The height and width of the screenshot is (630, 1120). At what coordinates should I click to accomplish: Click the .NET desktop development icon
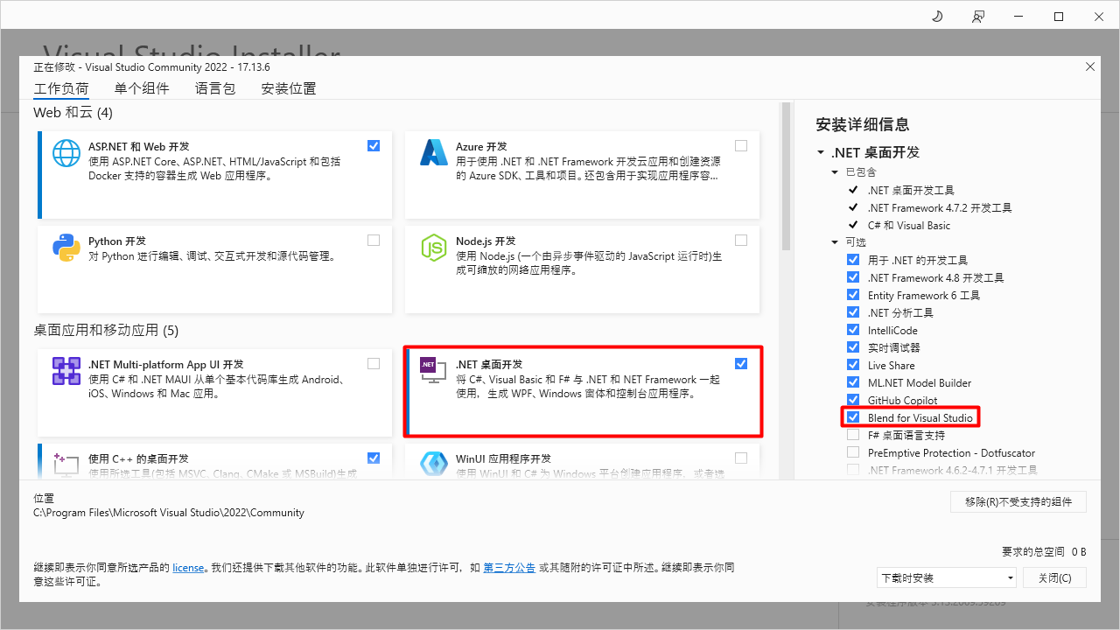tap(432, 370)
